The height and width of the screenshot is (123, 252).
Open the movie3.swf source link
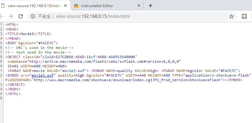(42, 75)
